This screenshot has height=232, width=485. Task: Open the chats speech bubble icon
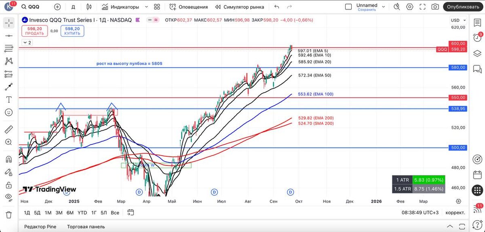click(477, 69)
